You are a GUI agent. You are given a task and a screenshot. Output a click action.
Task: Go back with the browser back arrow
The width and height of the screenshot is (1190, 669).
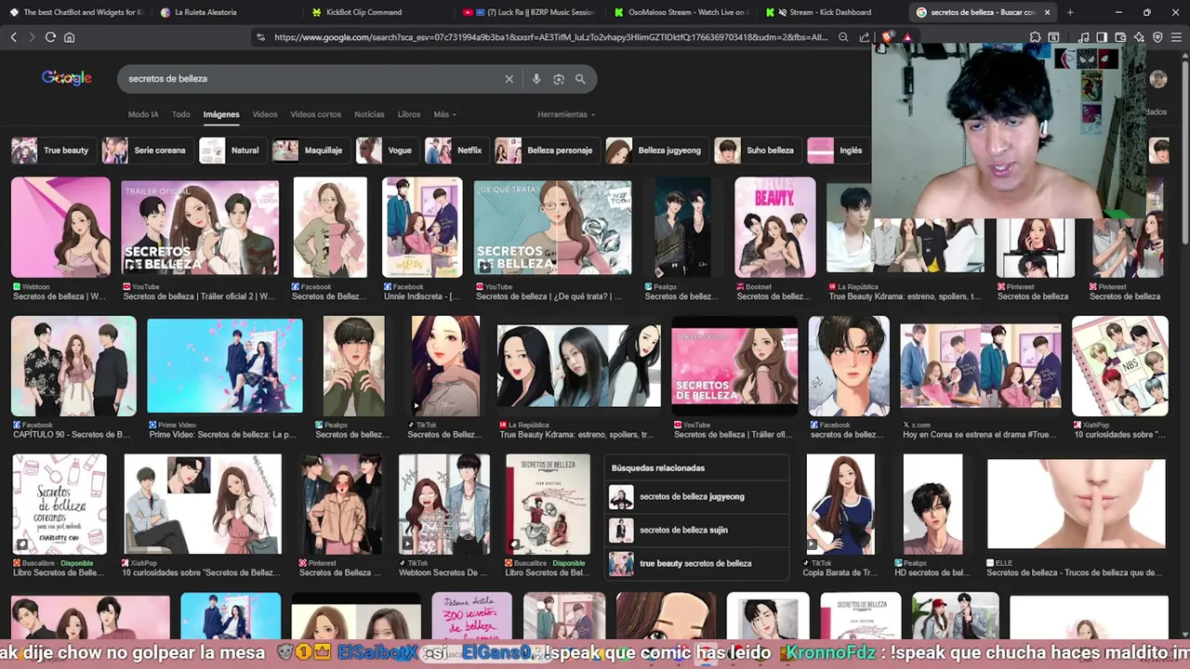(x=13, y=37)
